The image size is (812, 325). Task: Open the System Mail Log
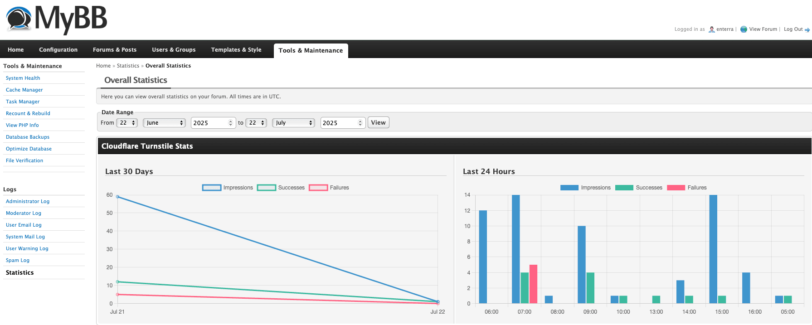pyautogui.click(x=25, y=237)
